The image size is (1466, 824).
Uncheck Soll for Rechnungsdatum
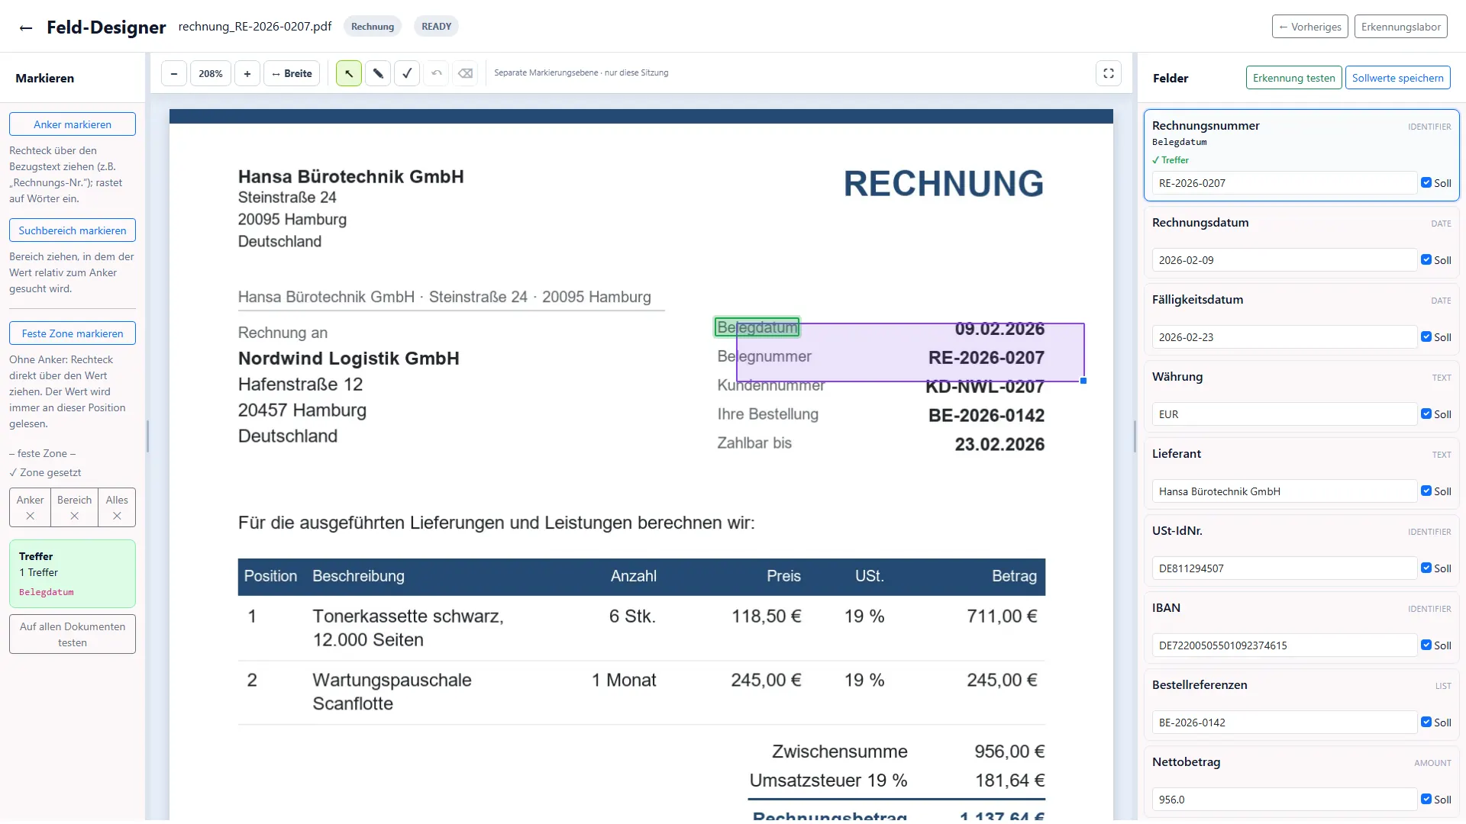[x=1426, y=259]
